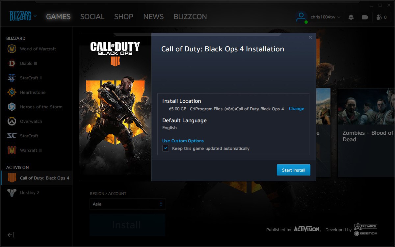Go to the BLIZZCON tab
The width and height of the screenshot is (395, 247).
tap(190, 16)
